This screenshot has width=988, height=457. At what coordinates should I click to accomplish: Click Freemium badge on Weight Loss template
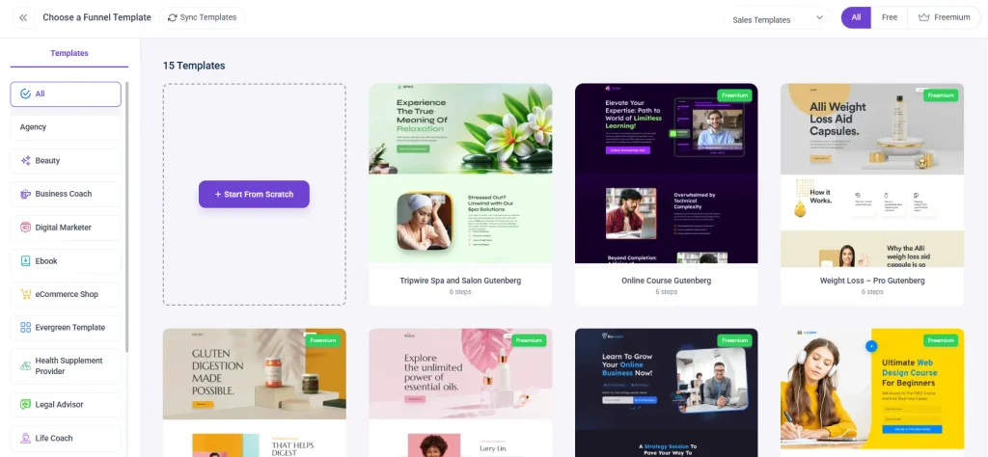pos(941,95)
